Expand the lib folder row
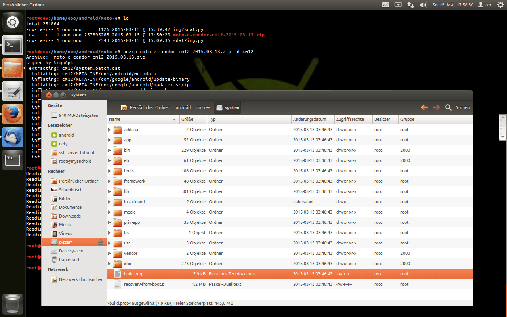 pyautogui.click(x=110, y=191)
